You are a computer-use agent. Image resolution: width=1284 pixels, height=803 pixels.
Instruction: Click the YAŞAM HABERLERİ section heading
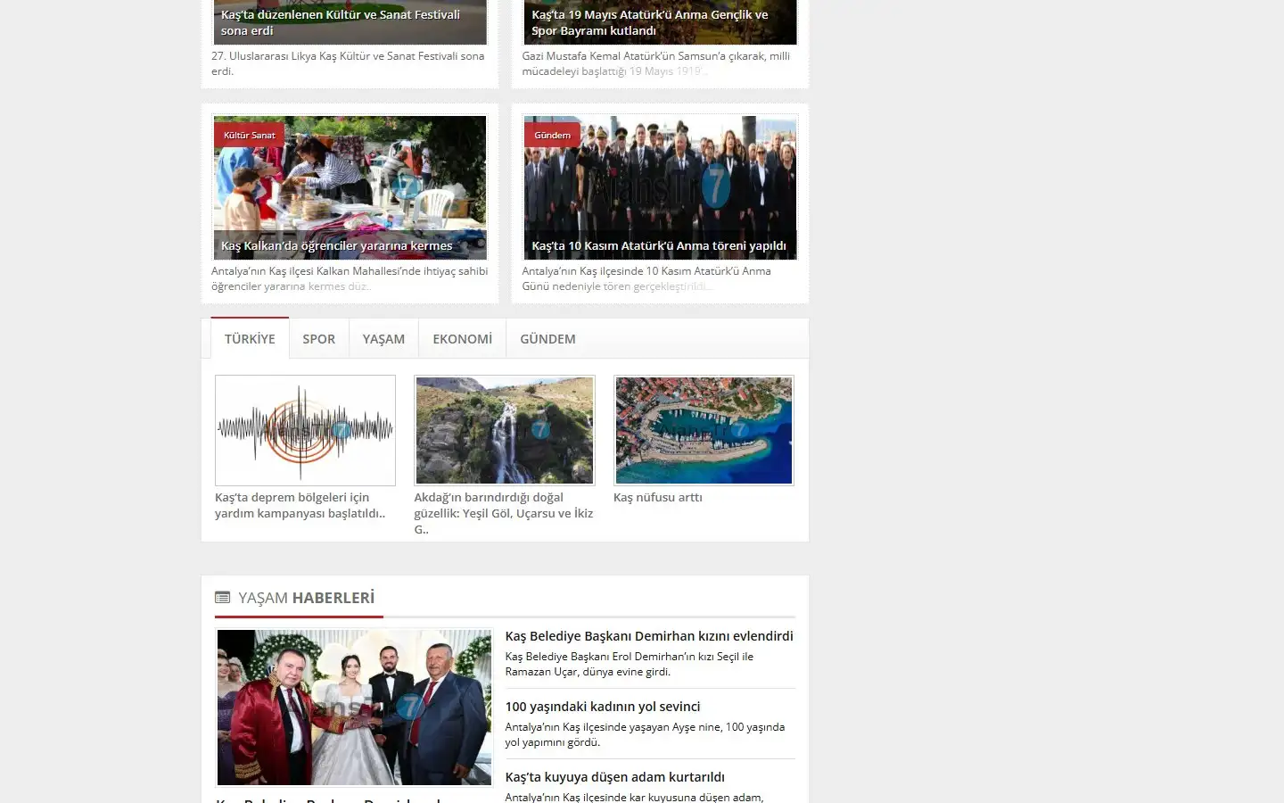pos(306,598)
